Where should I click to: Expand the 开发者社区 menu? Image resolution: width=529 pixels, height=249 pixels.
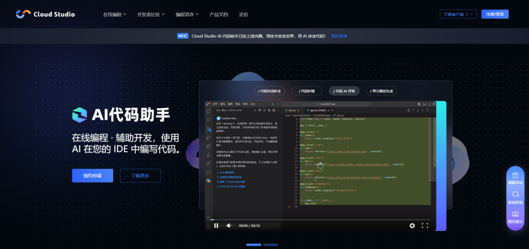coord(151,15)
